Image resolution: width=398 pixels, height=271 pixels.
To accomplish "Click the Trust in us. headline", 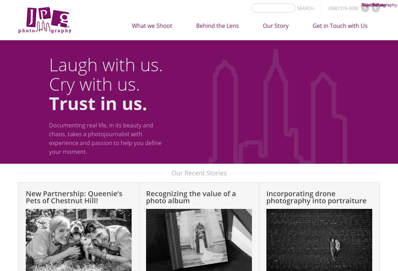I will (x=98, y=104).
